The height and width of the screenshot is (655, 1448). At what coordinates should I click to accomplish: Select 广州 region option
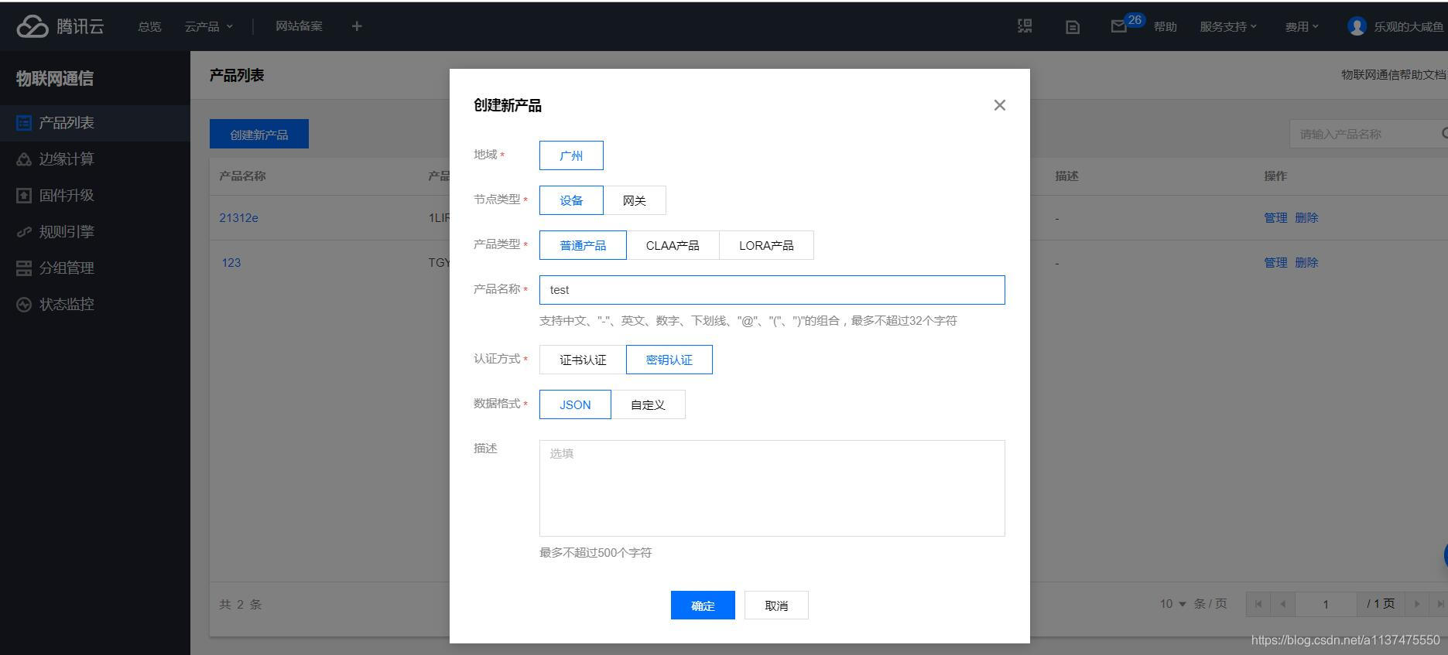[x=571, y=155]
